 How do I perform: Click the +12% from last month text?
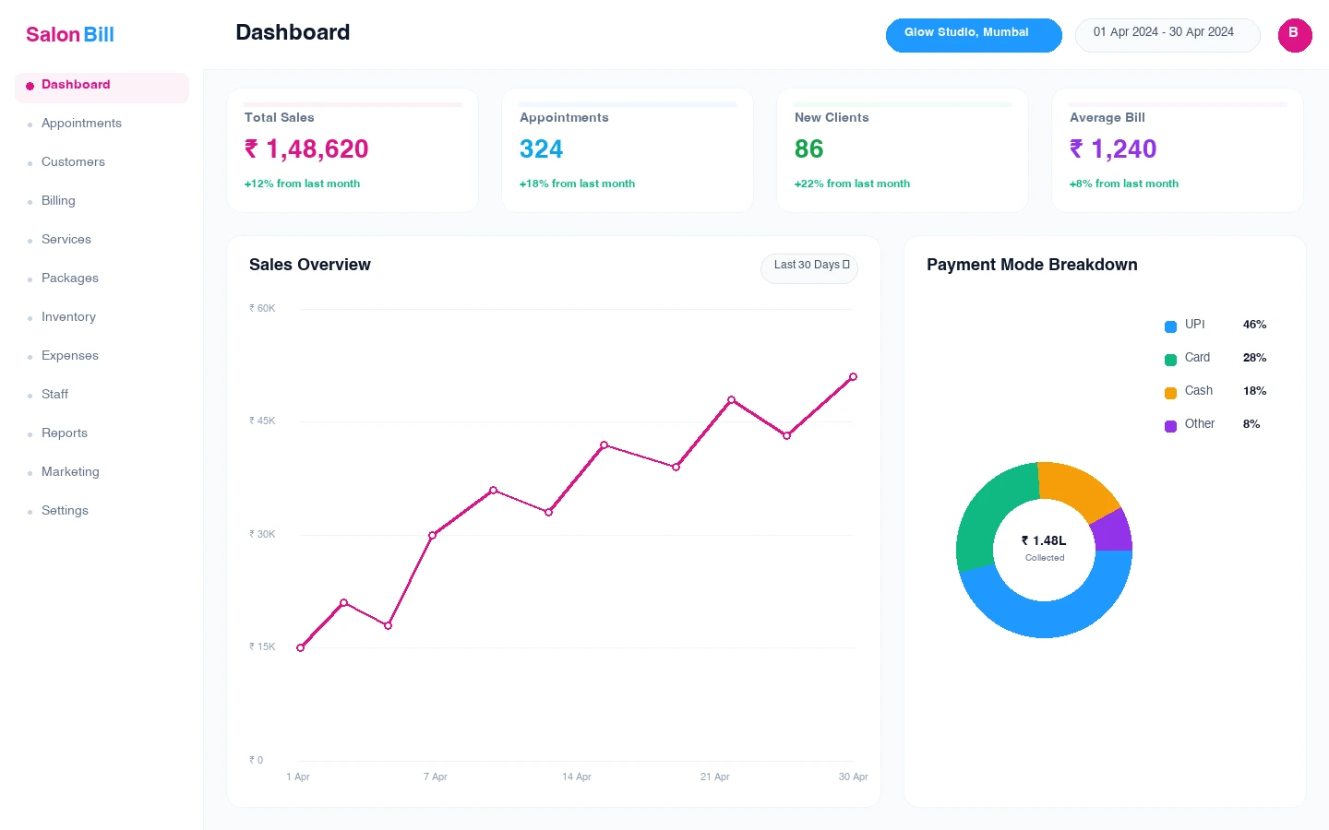[302, 184]
